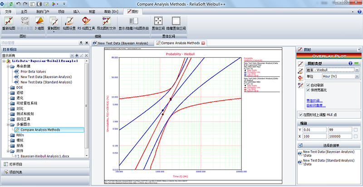Toggle the 自动刷新 auto refresh checkbox
Screen dimensions: 363x187
point(308,85)
